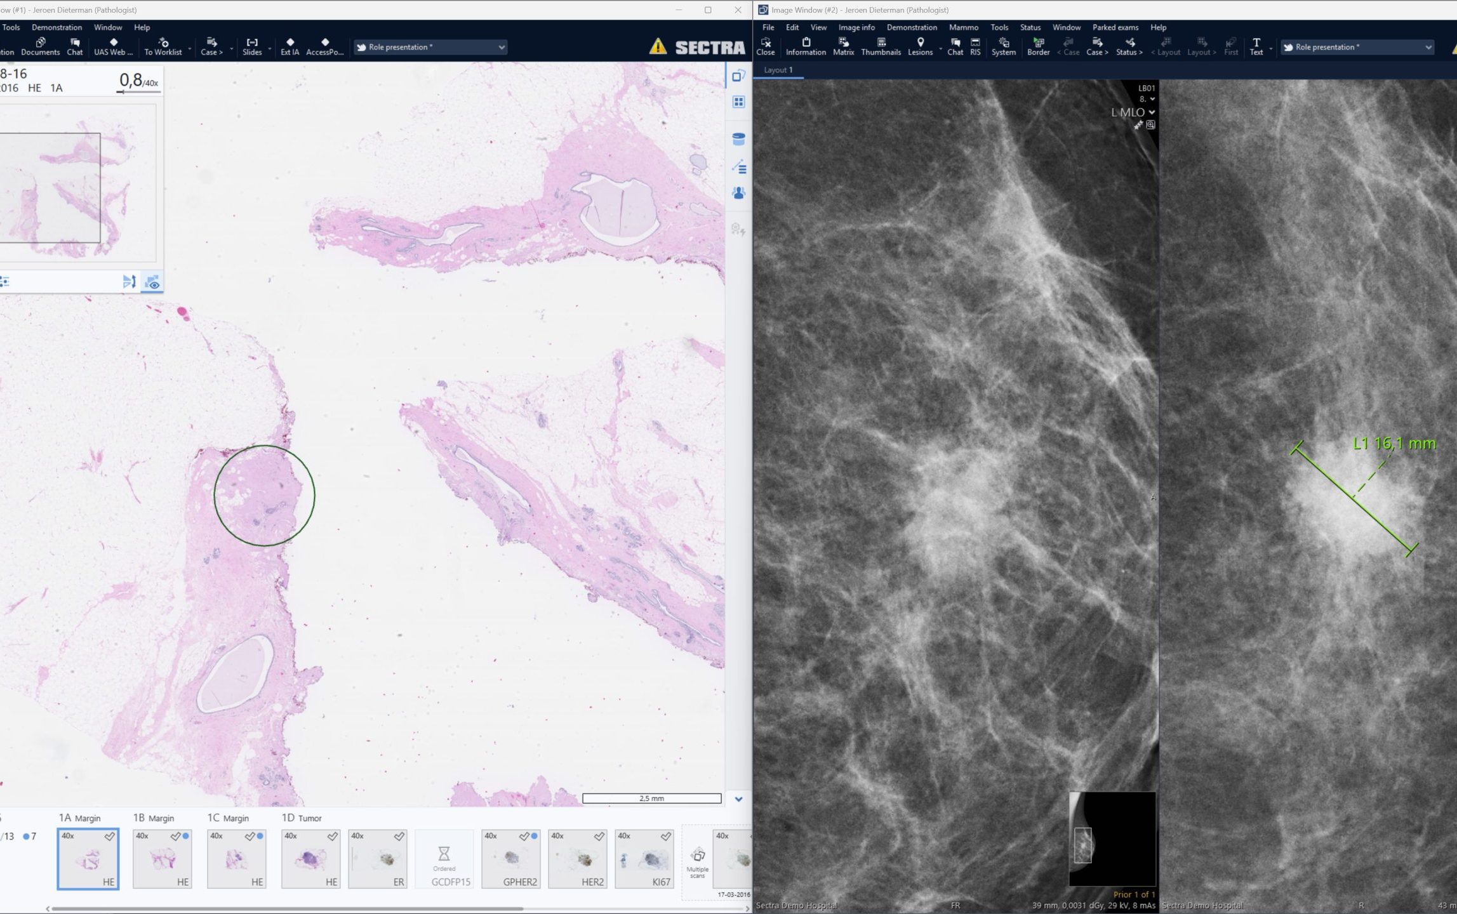Open Role presentation dropdown in Image Window

pyautogui.click(x=1357, y=47)
